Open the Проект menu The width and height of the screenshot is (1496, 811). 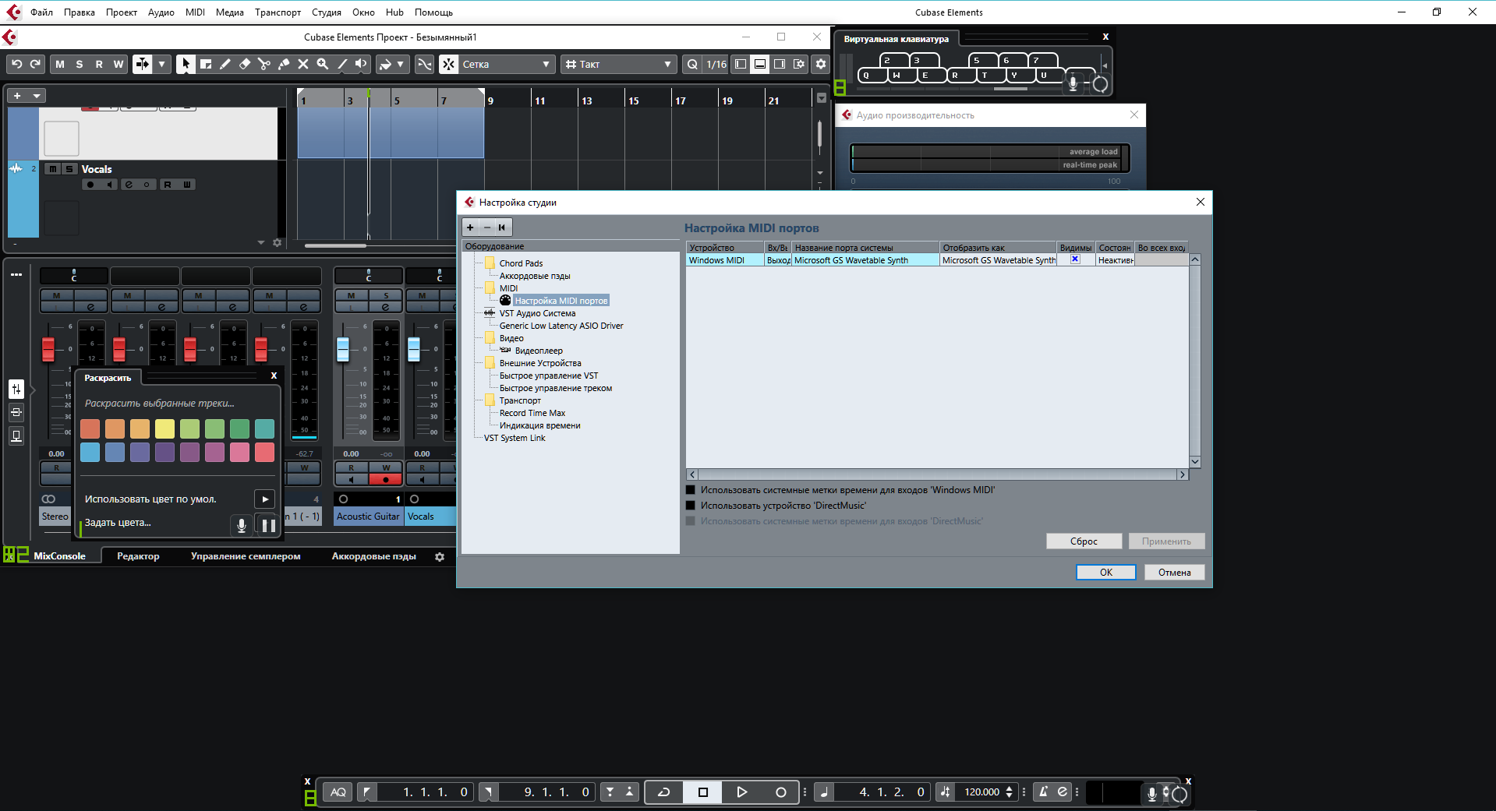pos(122,12)
